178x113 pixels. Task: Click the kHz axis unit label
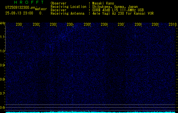[3, 23]
